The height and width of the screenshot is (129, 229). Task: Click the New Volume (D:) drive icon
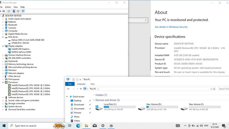click(141, 108)
